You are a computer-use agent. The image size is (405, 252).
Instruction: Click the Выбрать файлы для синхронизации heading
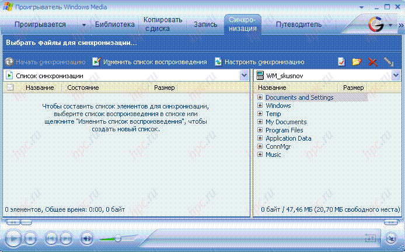pyautogui.click(x=71, y=43)
